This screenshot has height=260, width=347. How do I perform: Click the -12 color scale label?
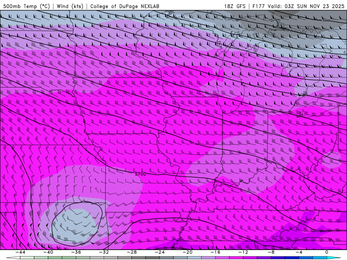tap(243, 252)
